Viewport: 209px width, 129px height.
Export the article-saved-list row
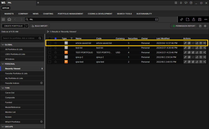pos(197,43)
